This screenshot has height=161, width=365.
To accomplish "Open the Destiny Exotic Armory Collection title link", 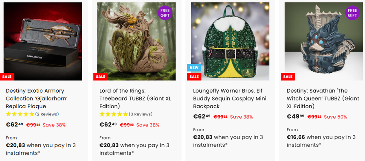I will 37,98.
